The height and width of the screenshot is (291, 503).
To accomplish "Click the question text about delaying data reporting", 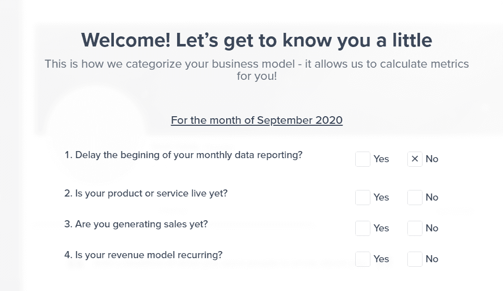I will [x=183, y=155].
